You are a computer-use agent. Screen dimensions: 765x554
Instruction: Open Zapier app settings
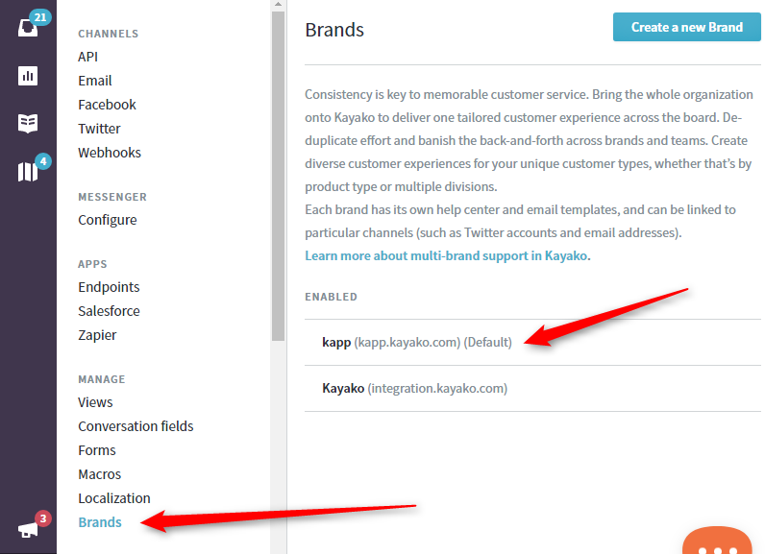point(97,335)
